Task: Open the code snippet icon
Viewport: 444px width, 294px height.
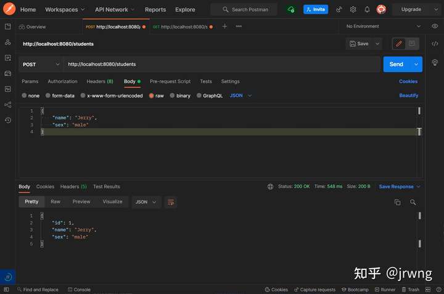Action: [x=435, y=44]
